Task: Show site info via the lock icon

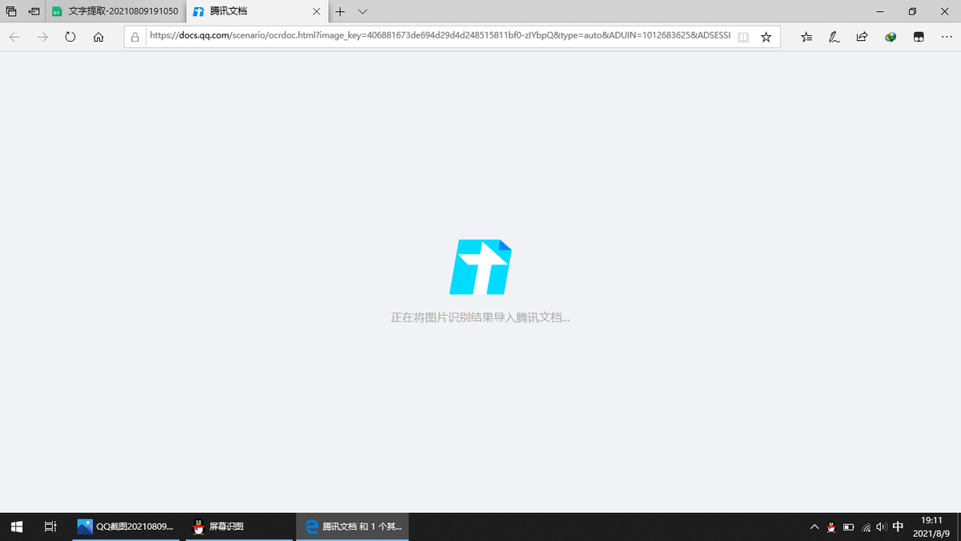Action: click(x=135, y=37)
